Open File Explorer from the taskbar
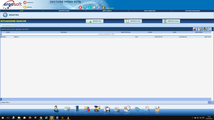Viewport: 214px width, 120px height. pyautogui.click(x=19, y=118)
